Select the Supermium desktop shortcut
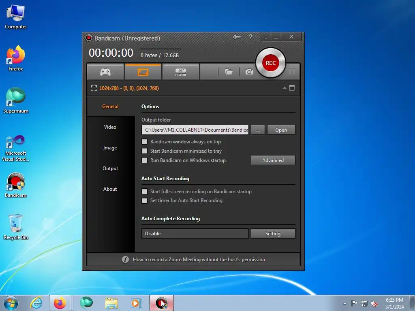Viewport: 415px width, 311px height. (x=16, y=101)
